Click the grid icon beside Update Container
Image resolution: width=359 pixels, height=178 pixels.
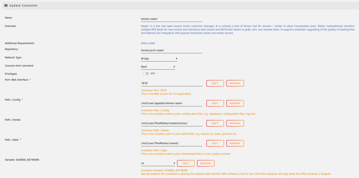pyautogui.click(x=6, y=5)
